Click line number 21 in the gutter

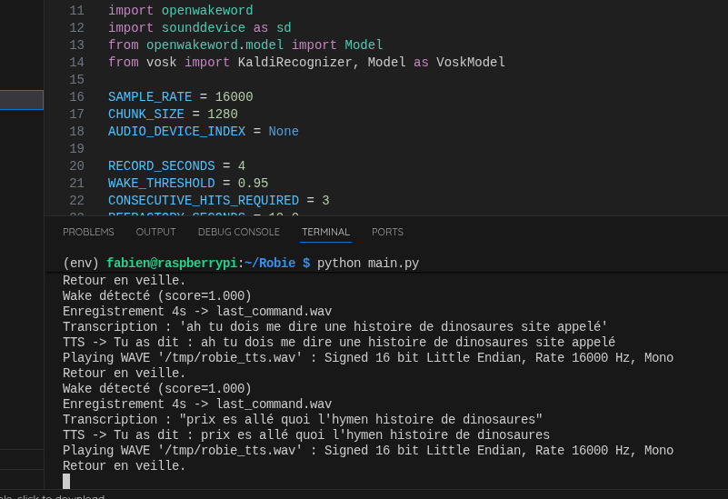point(76,184)
